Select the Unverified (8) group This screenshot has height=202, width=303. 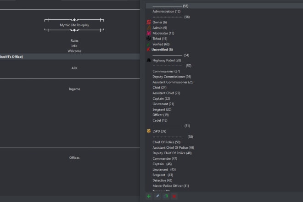(x=162, y=50)
